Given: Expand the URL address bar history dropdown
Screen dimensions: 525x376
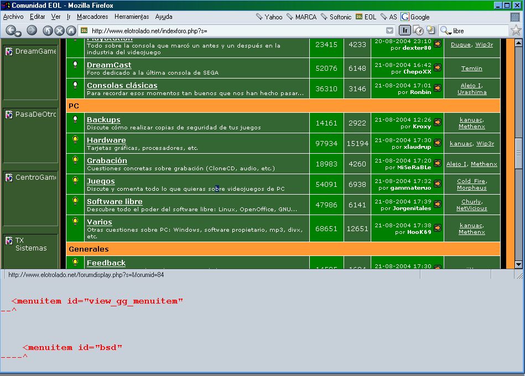Looking at the screenshot, I should pos(389,30).
